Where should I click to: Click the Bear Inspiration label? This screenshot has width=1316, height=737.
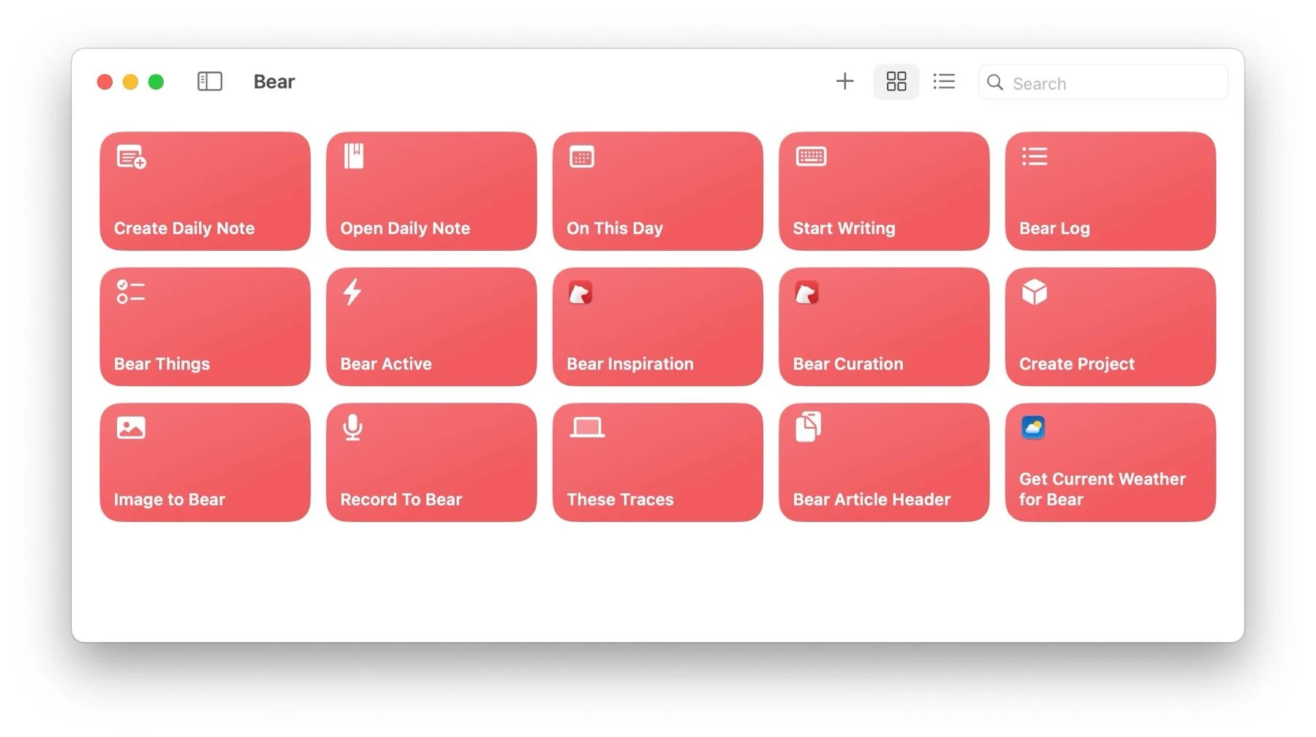(630, 363)
